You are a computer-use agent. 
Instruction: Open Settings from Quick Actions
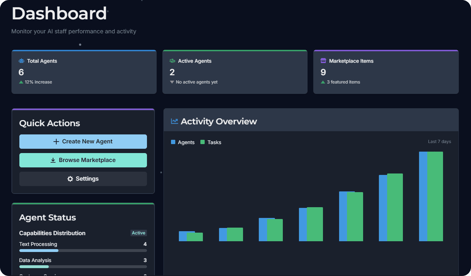pyautogui.click(x=83, y=179)
